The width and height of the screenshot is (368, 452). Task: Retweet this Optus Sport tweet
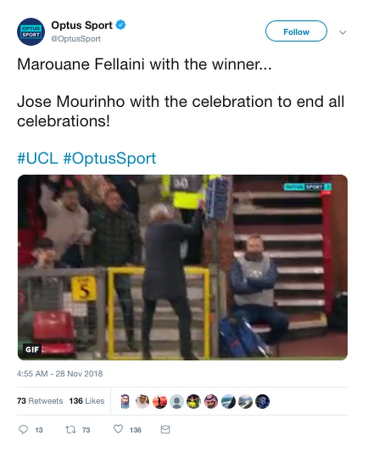pos(69,429)
